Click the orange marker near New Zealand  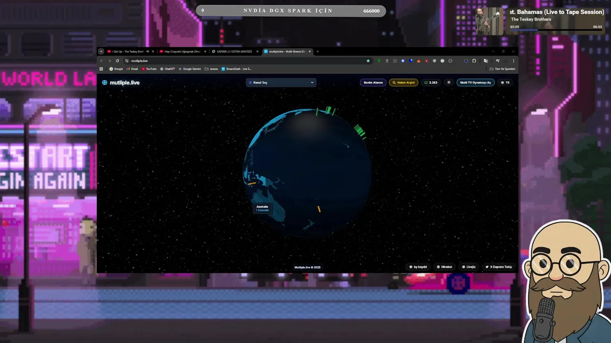[319, 209]
